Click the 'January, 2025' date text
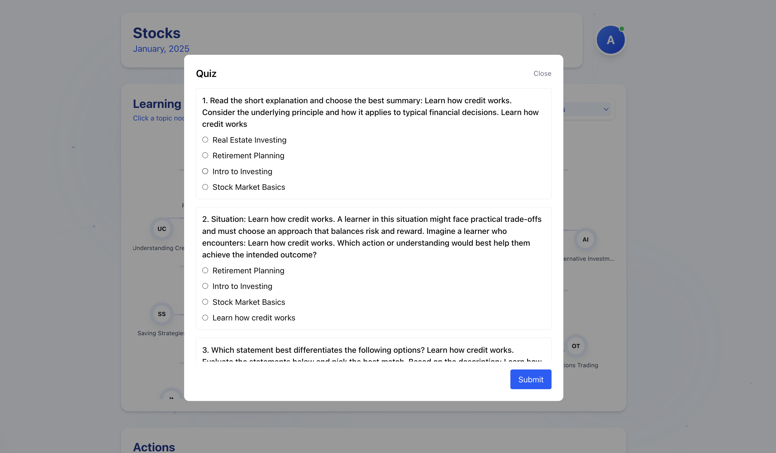776x453 pixels. click(x=161, y=48)
